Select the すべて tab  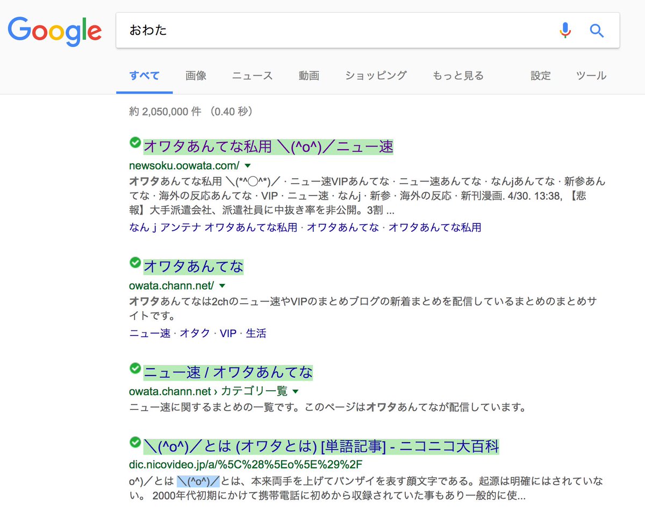click(x=144, y=76)
